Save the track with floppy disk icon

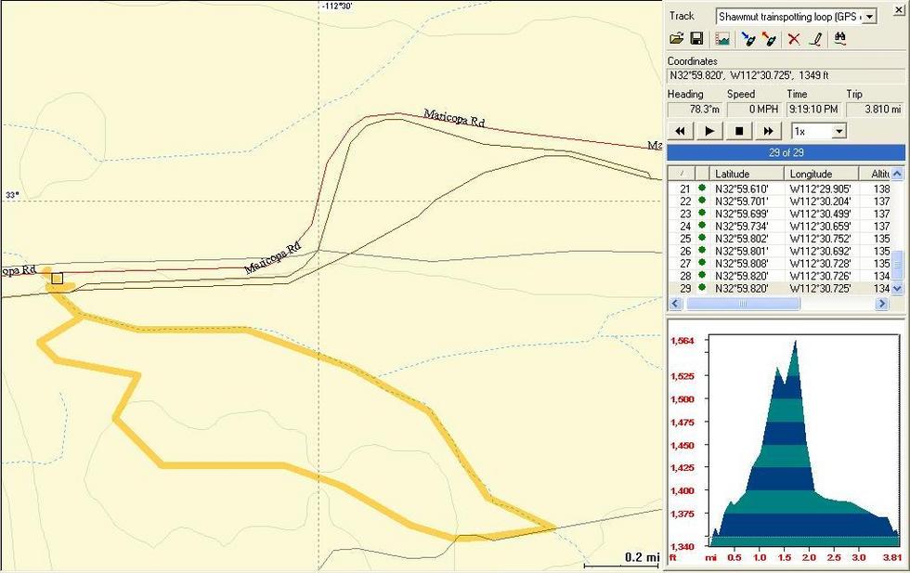(696, 39)
